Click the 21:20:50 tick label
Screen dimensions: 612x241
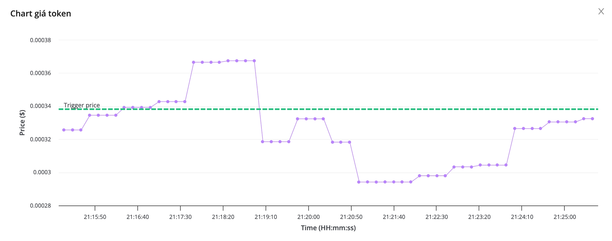click(351, 217)
